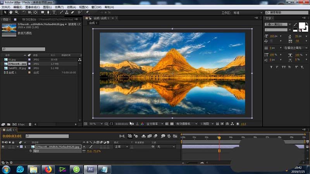Open the 50% magnification dropdown

[x=94, y=124]
